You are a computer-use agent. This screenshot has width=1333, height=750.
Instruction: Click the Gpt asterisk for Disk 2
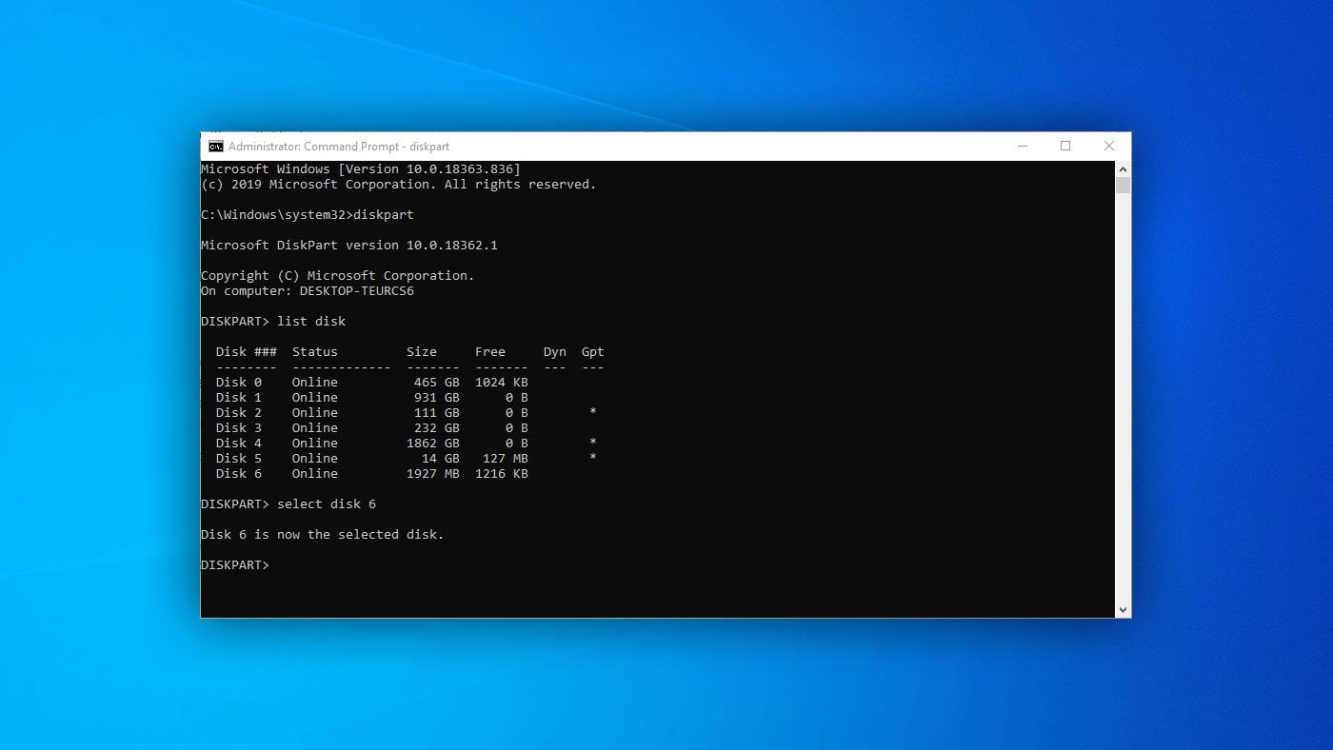(593, 412)
